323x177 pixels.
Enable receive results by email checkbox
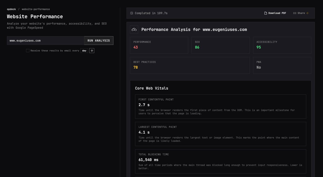point(28,51)
